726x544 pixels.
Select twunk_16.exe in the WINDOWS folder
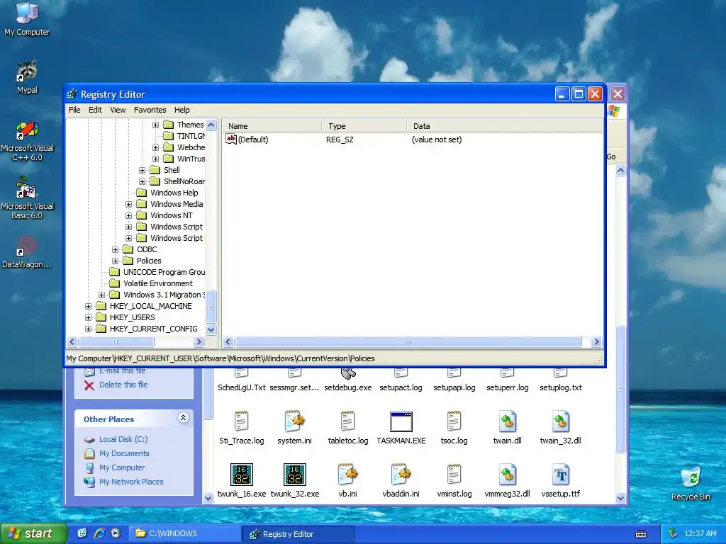[242, 481]
